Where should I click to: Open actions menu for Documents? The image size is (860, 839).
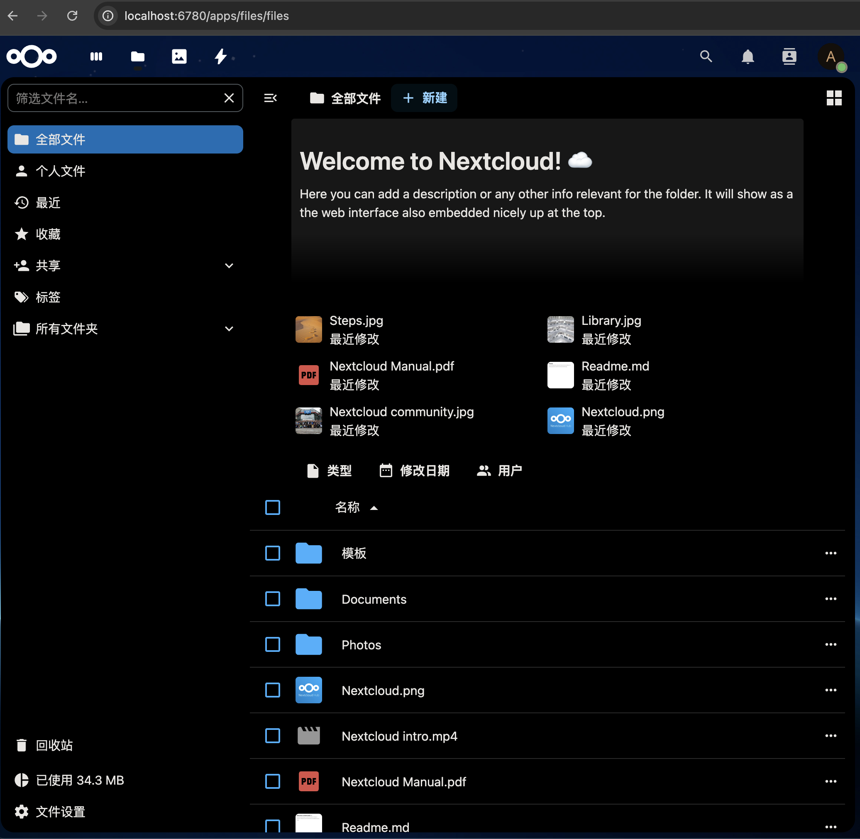click(x=831, y=599)
